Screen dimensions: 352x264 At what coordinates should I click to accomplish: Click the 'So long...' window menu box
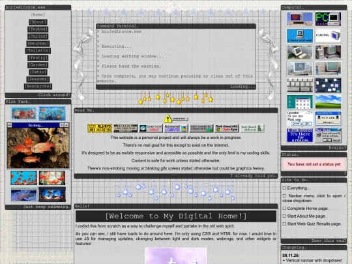(x=10, y=125)
